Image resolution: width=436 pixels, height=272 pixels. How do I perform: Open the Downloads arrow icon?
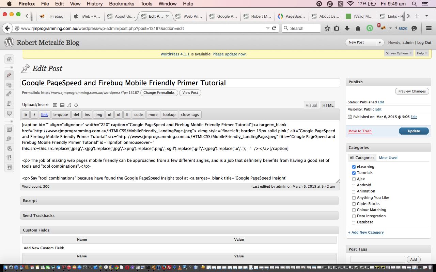[347, 28]
